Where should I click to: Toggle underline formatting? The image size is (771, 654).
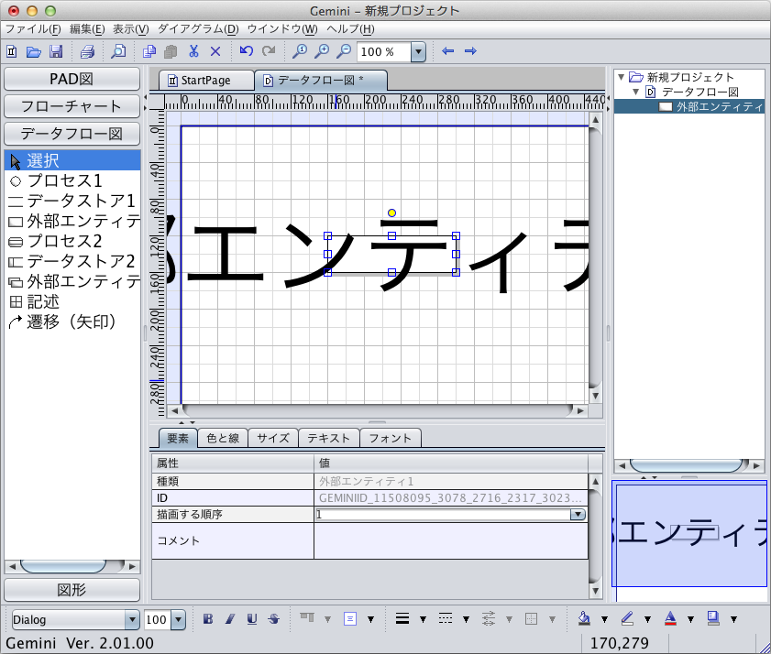point(252,619)
